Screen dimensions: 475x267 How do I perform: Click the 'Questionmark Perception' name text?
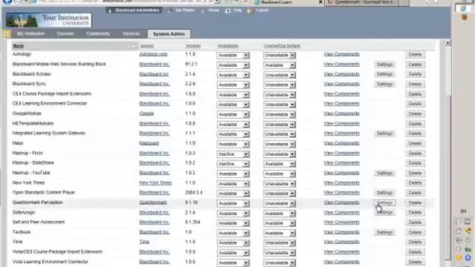38,202
